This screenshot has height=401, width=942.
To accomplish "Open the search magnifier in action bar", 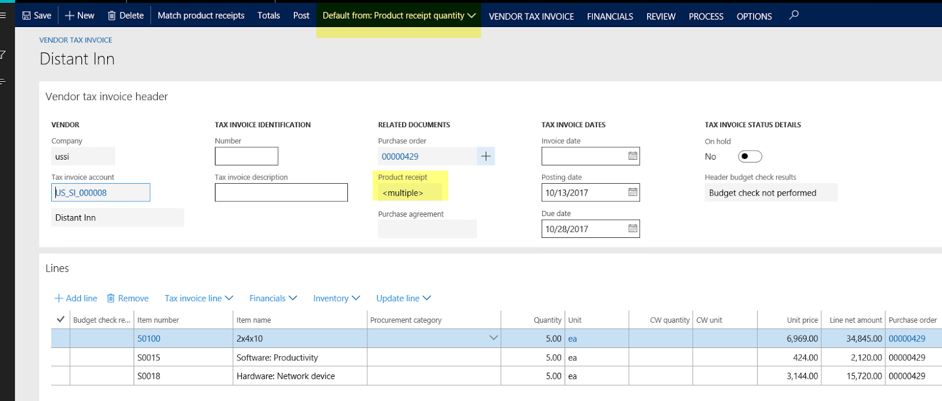I will point(794,15).
